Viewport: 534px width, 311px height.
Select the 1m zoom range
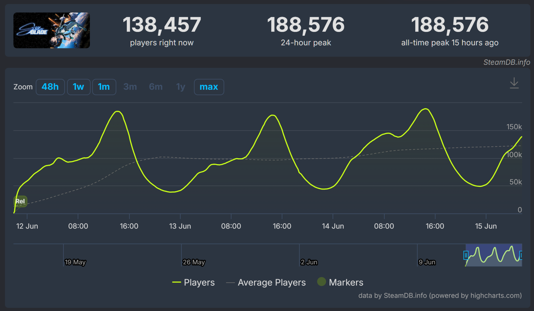coord(104,87)
